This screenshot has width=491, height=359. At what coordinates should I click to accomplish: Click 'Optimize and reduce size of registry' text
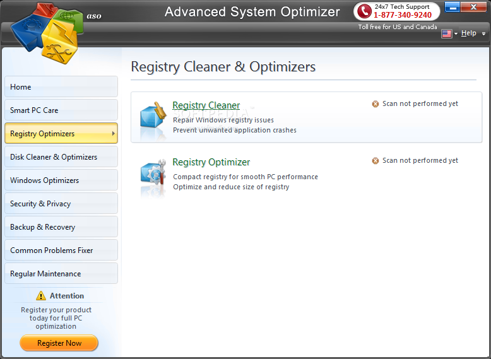(231, 187)
